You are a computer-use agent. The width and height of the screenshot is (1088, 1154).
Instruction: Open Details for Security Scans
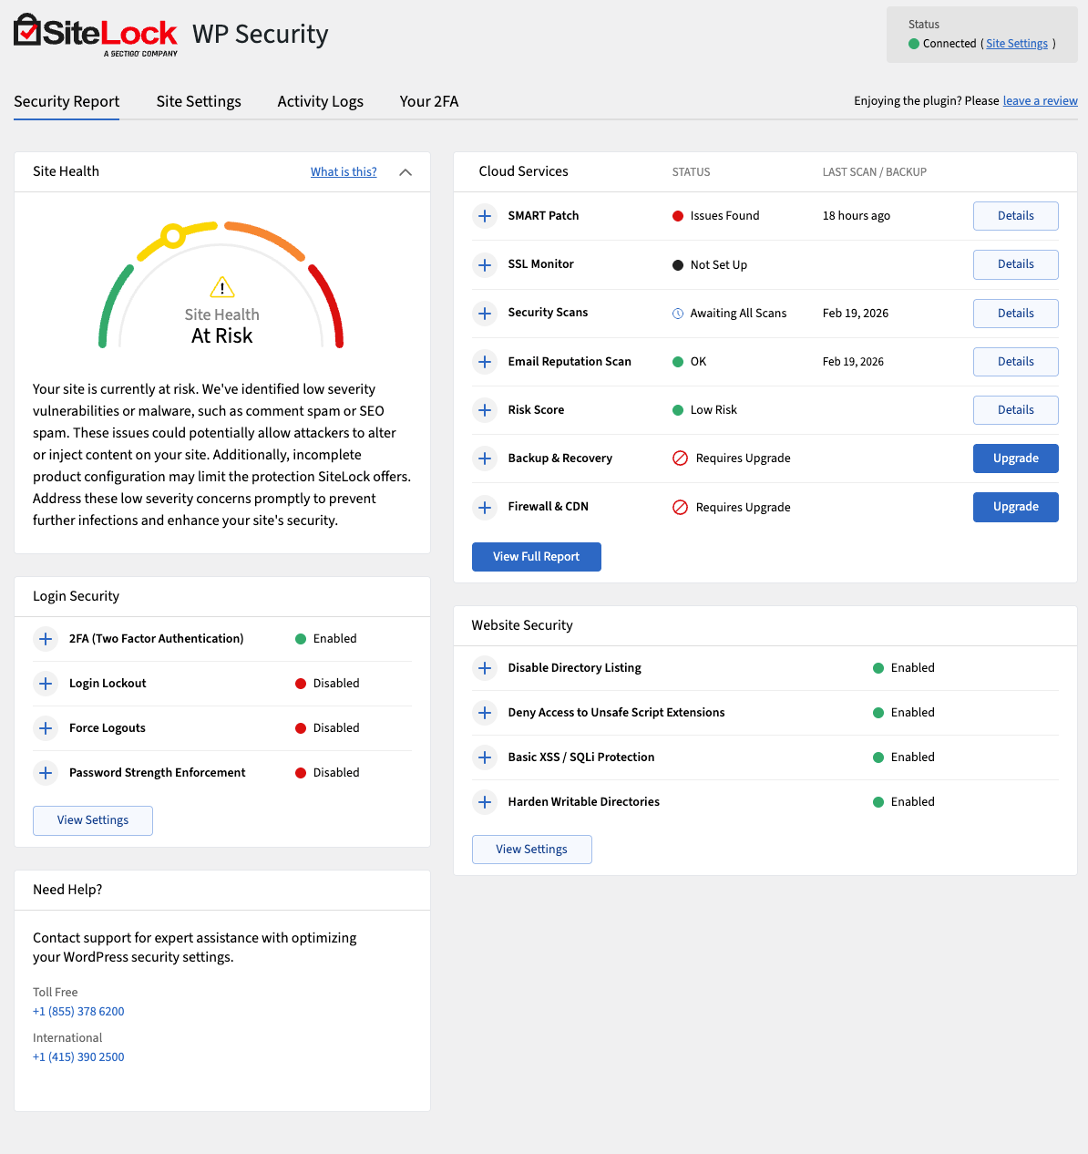(x=1016, y=314)
